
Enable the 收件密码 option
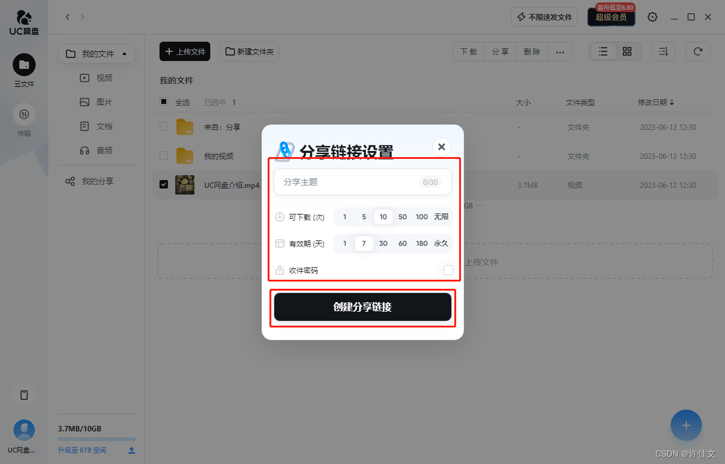[x=446, y=270]
